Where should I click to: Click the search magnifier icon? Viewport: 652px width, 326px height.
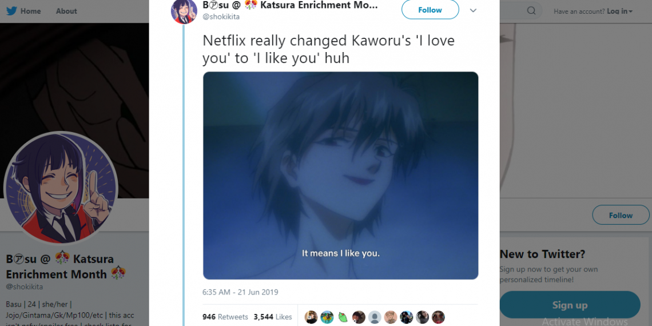click(x=531, y=11)
